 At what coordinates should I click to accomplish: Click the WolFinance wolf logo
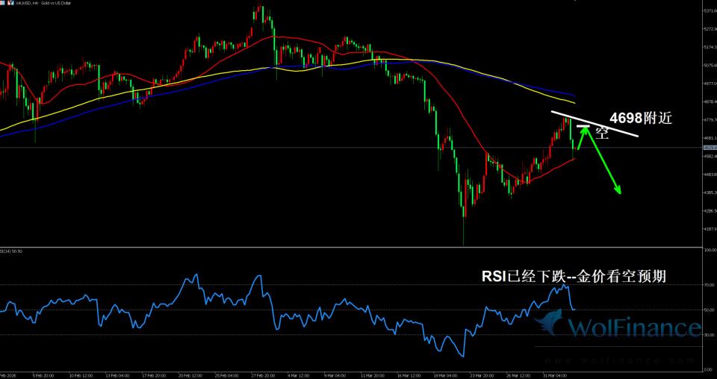(x=549, y=326)
